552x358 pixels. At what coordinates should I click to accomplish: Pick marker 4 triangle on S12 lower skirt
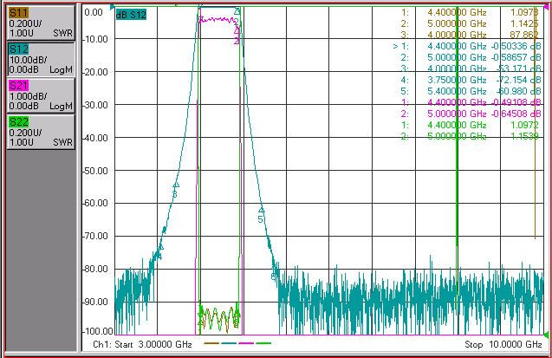[x=161, y=247]
